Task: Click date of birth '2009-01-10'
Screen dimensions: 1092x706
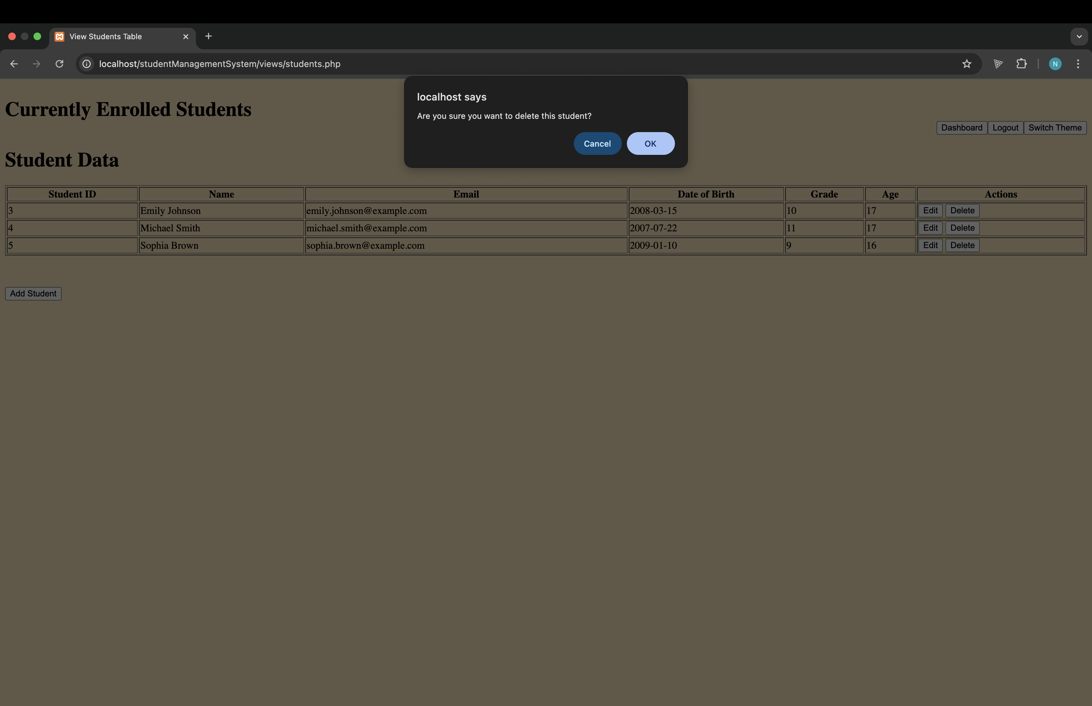Action: coord(653,246)
